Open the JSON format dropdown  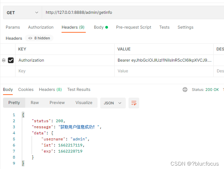click(113, 103)
